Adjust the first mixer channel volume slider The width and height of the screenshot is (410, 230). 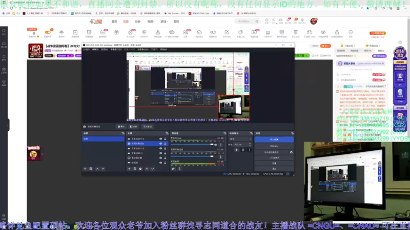[192, 145]
